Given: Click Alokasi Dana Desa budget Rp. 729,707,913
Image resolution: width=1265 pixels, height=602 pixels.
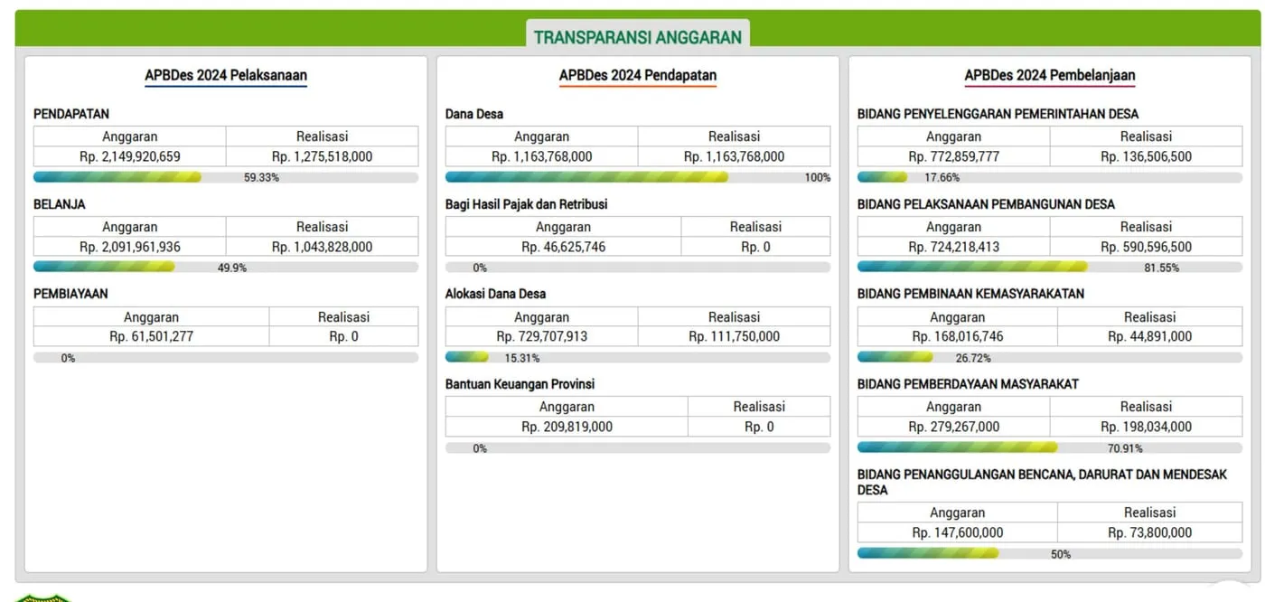Looking at the screenshot, I should click(542, 336).
